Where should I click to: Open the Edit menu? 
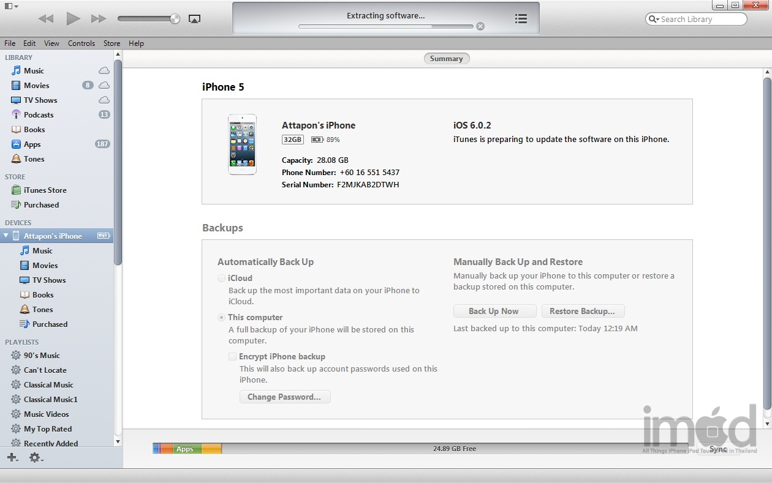pyautogui.click(x=29, y=43)
